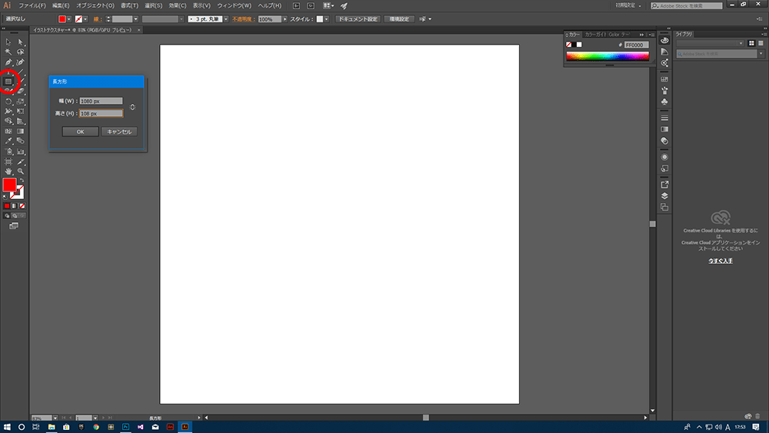
Task: Toggle constrain width and height proportions
Action: [x=133, y=107]
